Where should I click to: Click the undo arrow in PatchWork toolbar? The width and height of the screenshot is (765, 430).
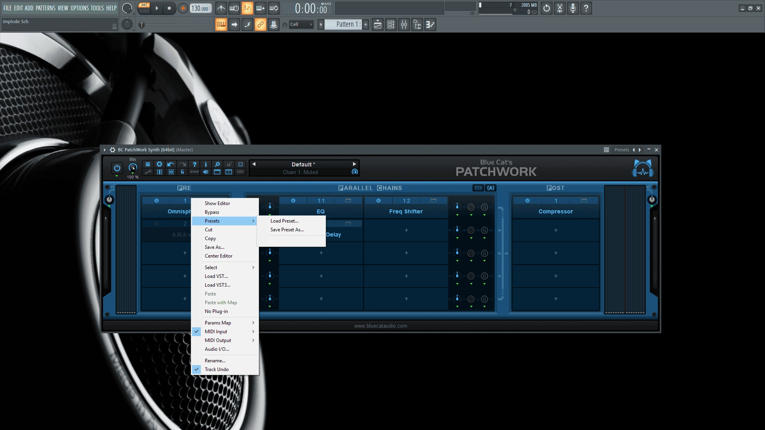pyautogui.click(x=171, y=164)
